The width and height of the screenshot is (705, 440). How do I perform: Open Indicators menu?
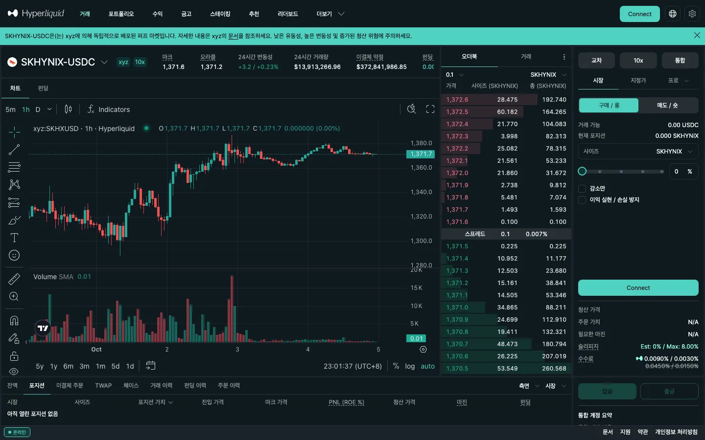108,110
